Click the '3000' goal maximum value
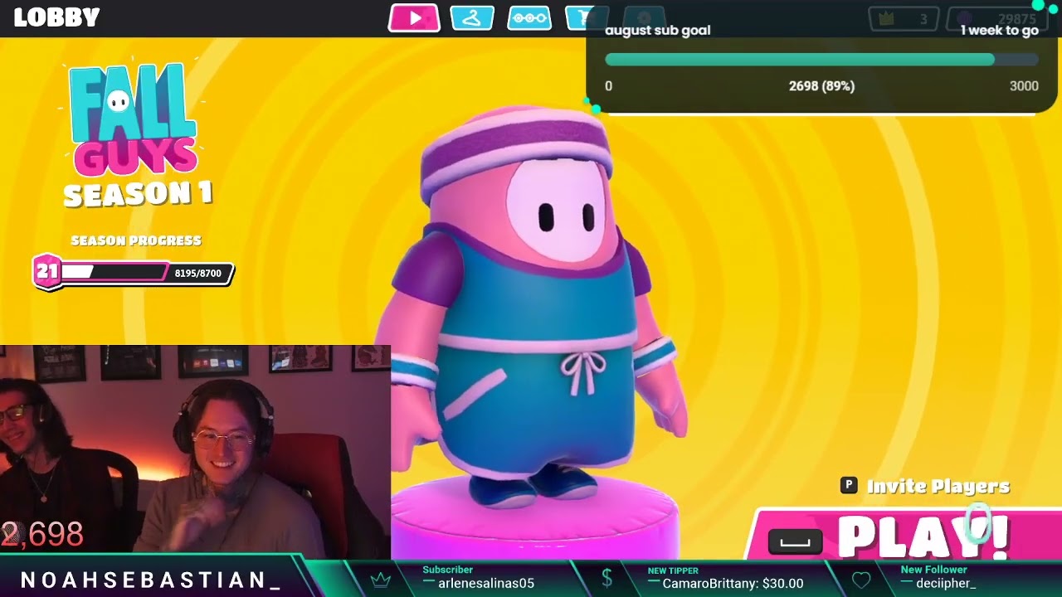 [1024, 85]
